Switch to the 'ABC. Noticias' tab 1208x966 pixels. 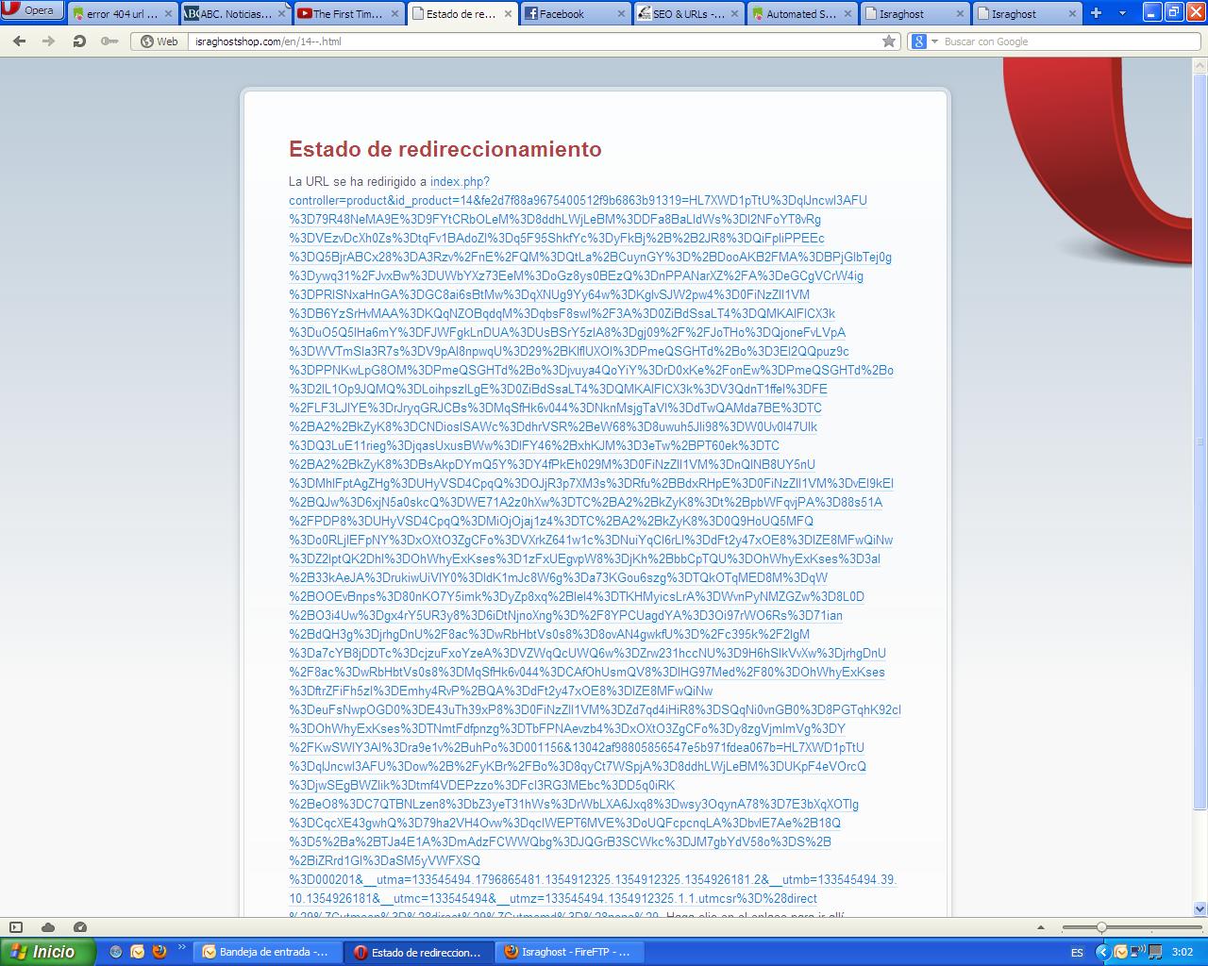point(235,14)
